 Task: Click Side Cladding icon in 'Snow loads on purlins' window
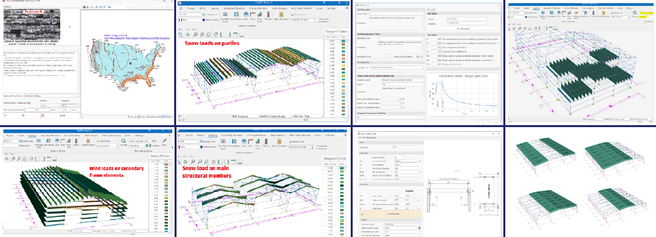(236, 14)
